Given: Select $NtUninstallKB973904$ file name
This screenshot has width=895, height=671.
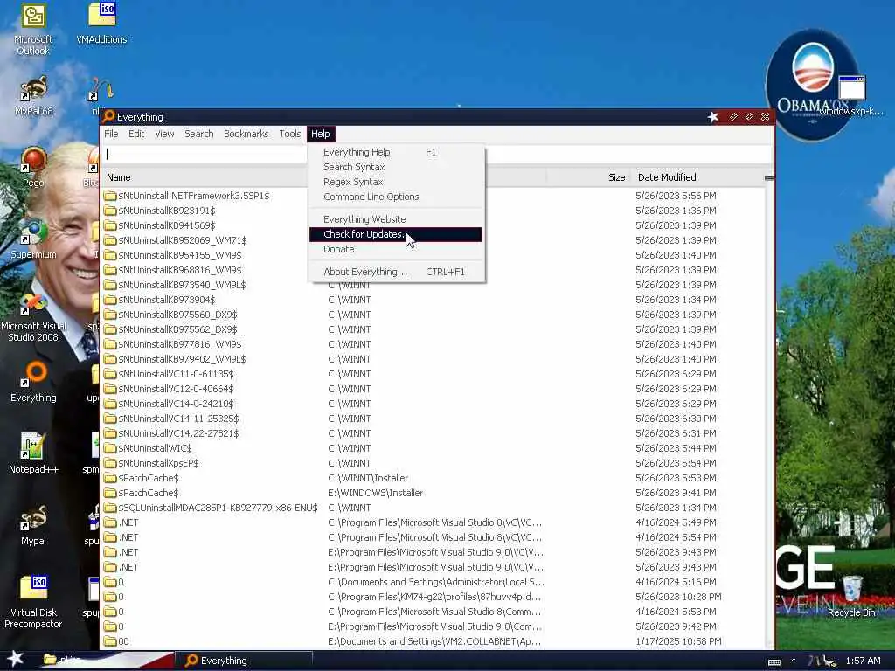Looking at the screenshot, I should pyautogui.click(x=167, y=300).
